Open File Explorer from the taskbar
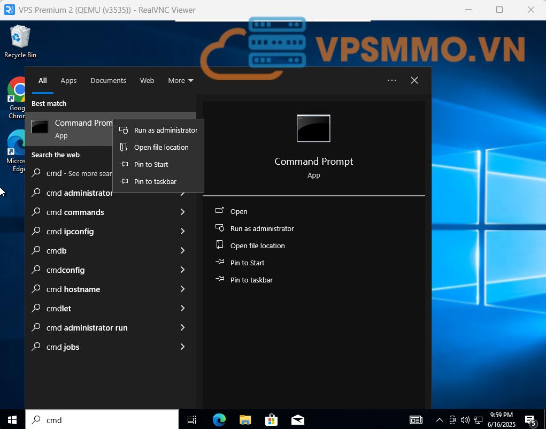546x429 pixels. 245,420
